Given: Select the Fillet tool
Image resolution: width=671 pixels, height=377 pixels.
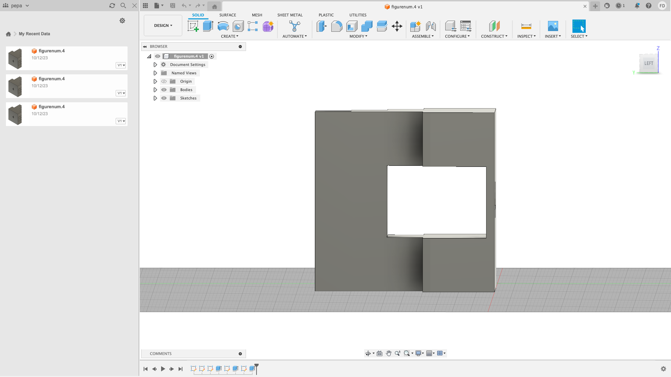Looking at the screenshot, I should click(337, 26).
